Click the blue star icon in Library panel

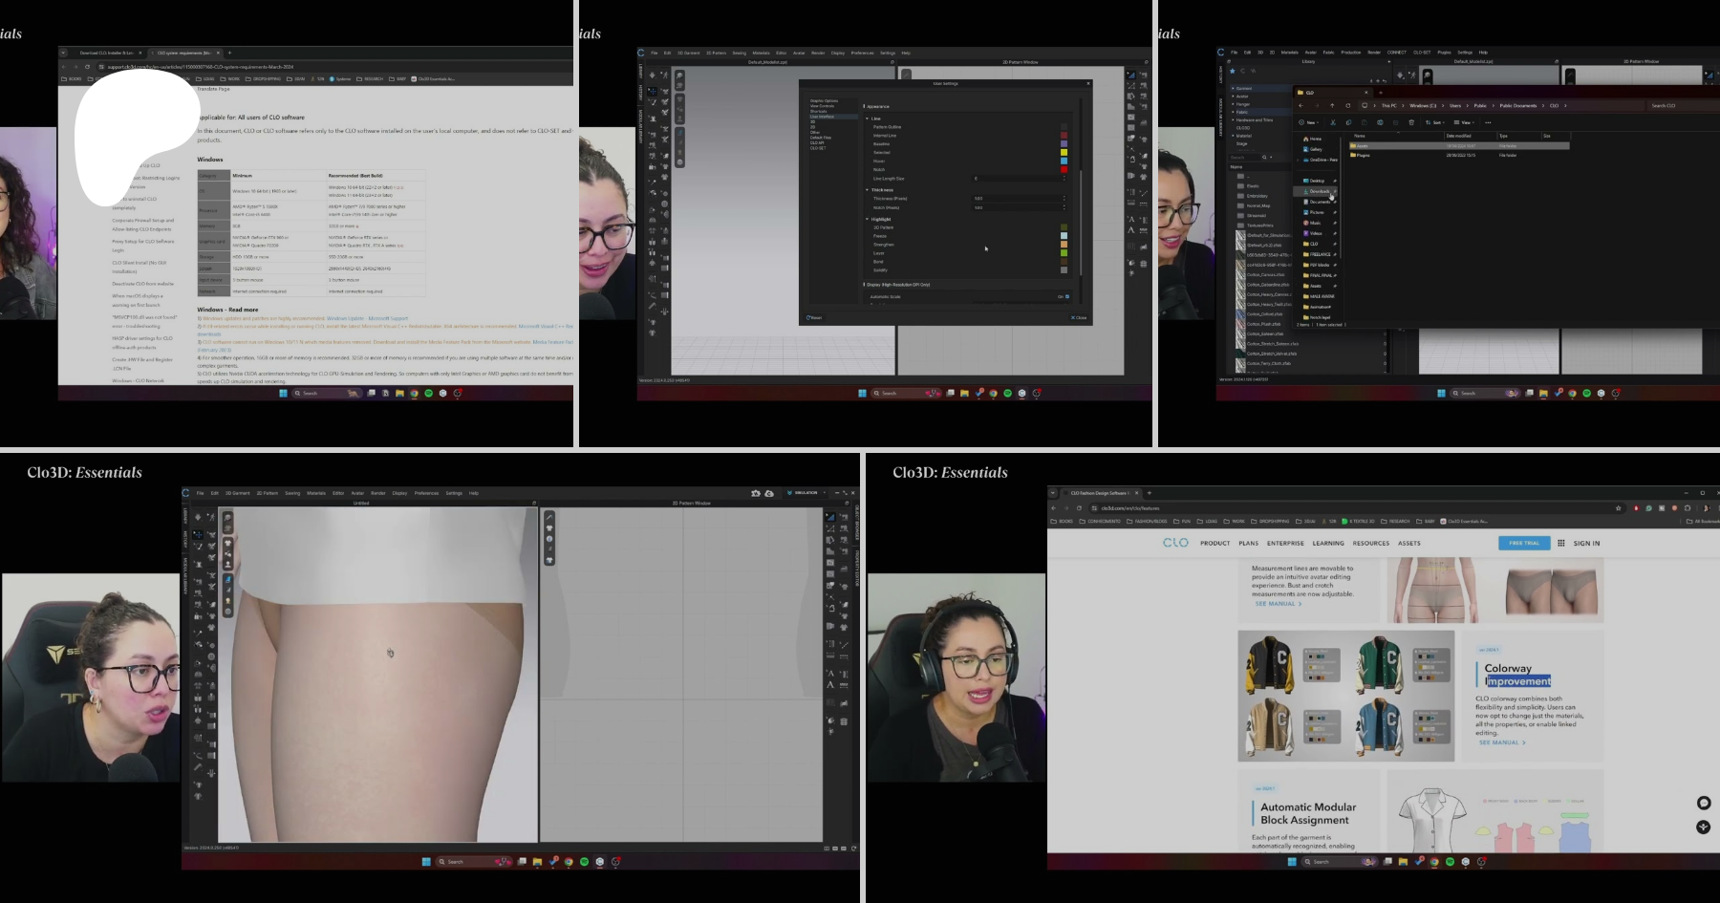point(1233,71)
